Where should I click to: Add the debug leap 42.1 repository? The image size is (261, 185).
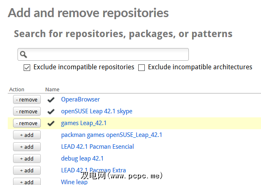coord(27,159)
